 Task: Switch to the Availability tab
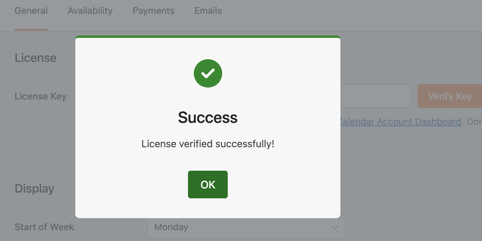point(90,11)
